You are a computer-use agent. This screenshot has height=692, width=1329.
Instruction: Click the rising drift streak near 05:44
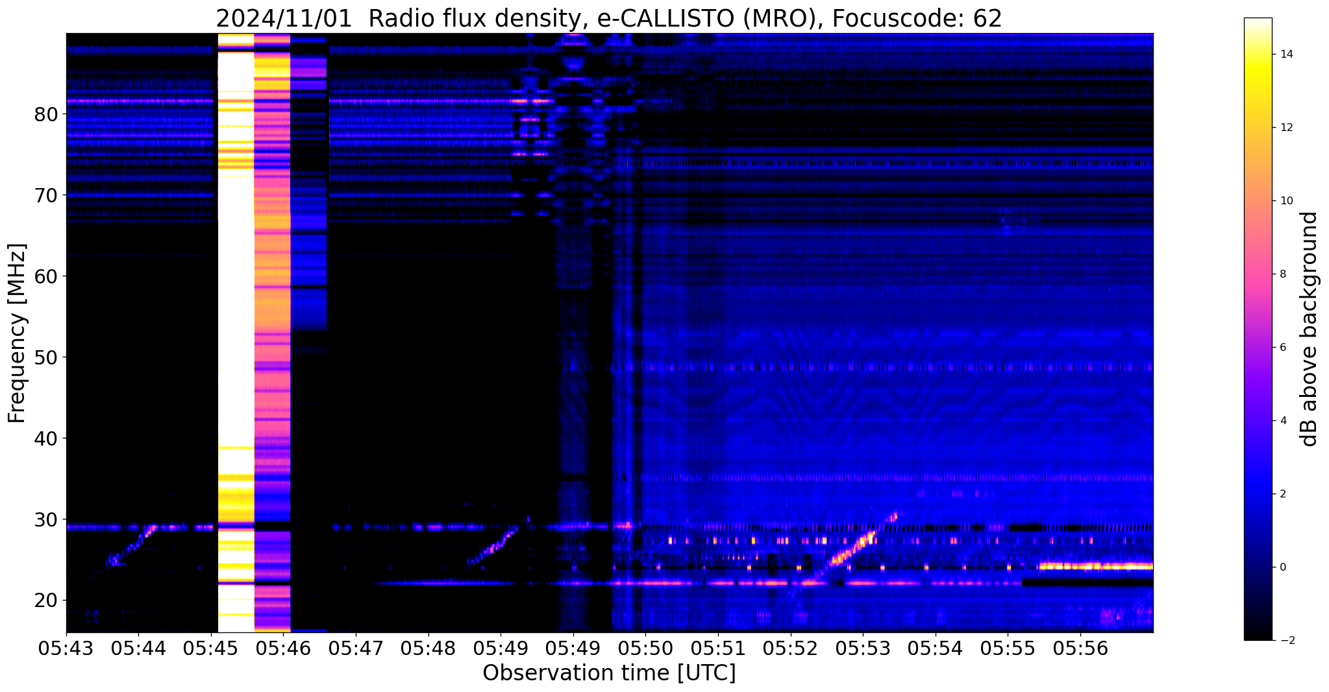point(132,545)
